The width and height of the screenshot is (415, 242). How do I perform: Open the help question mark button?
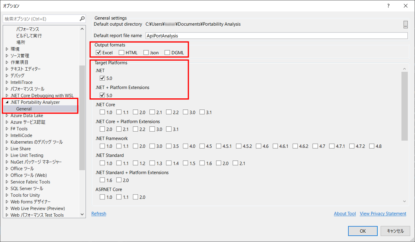pos(388,6)
